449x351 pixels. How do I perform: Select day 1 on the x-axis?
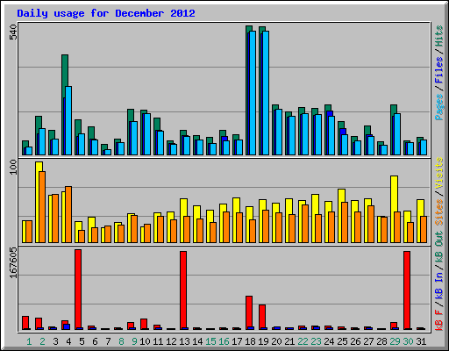click(29, 341)
